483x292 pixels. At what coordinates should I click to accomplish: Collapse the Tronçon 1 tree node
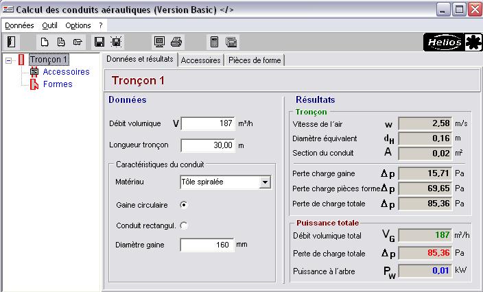click(x=9, y=60)
